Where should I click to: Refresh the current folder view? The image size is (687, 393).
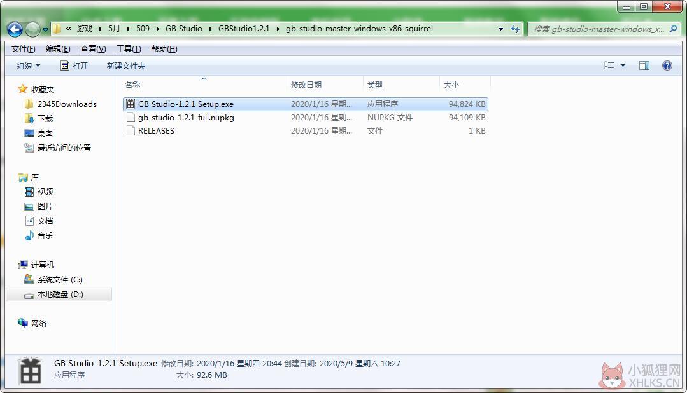515,29
